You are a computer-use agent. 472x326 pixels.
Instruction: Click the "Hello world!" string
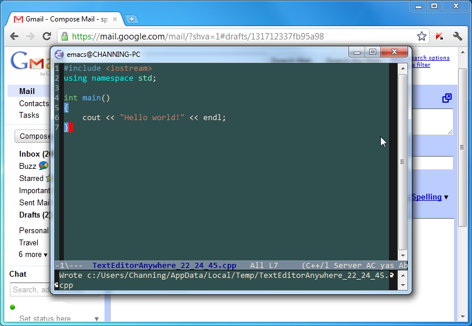152,118
